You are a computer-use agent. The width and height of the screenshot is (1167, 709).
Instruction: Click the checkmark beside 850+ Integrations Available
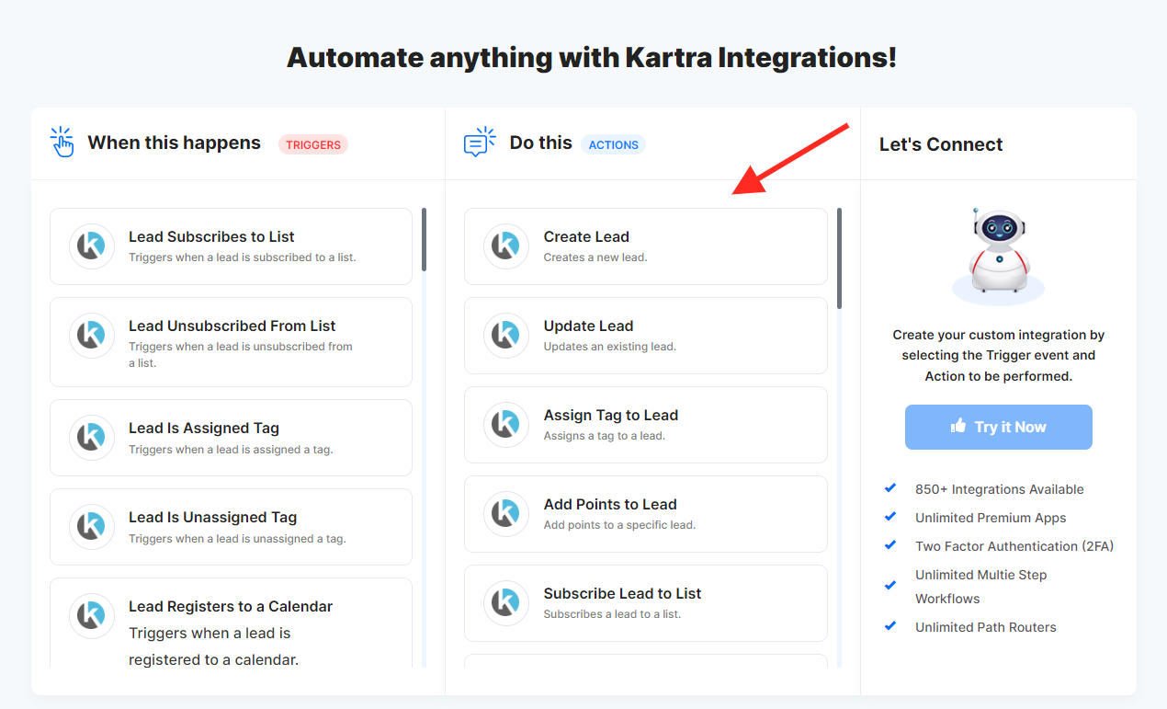[x=889, y=488]
